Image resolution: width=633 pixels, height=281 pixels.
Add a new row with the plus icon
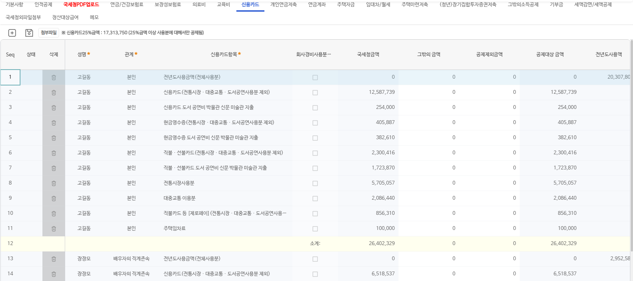[x=12, y=33]
